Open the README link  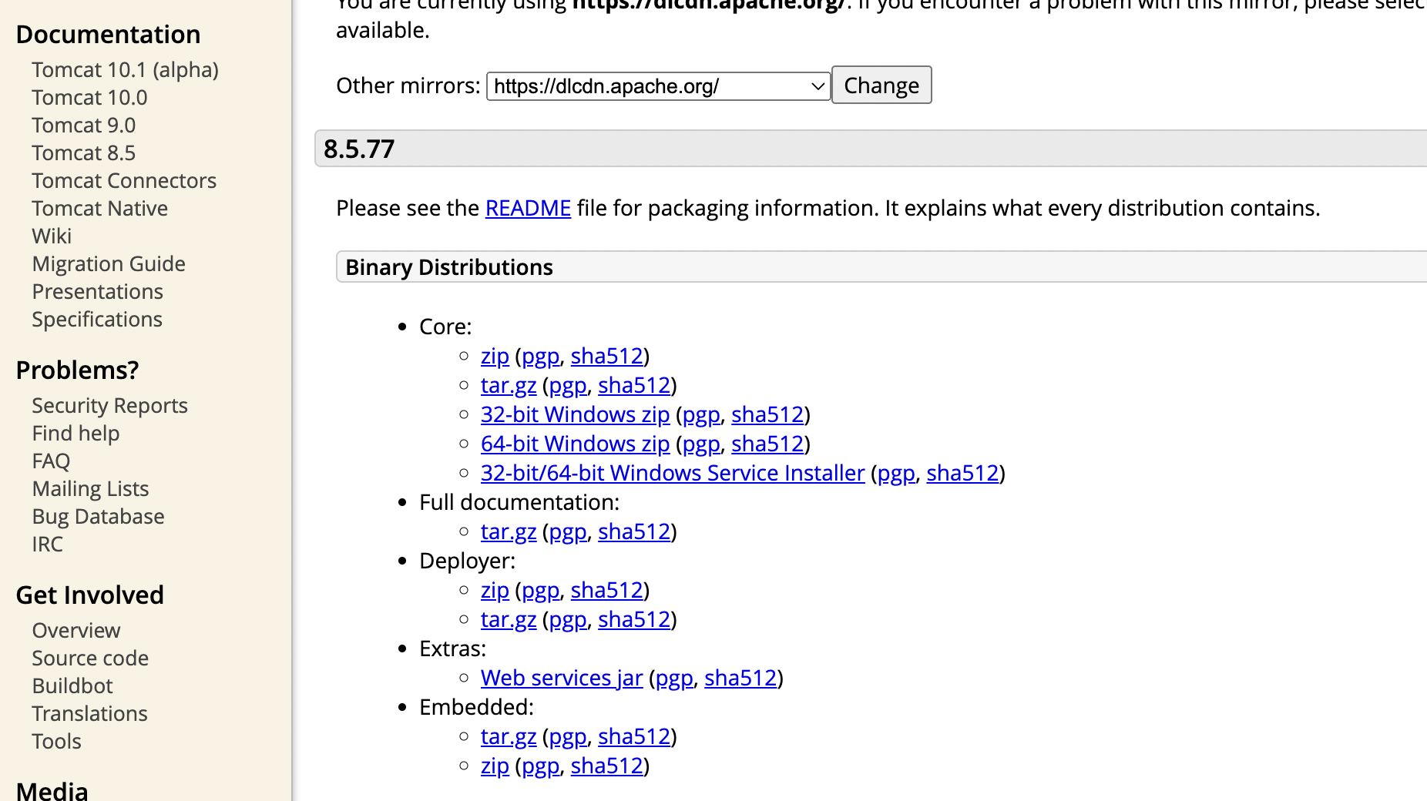pyautogui.click(x=528, y=208)
